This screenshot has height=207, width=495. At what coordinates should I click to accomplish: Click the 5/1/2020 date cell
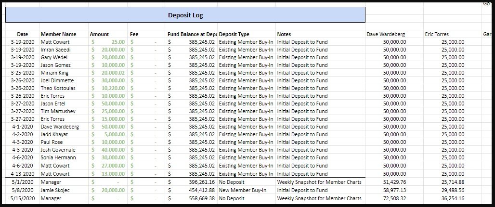point(23,182)
